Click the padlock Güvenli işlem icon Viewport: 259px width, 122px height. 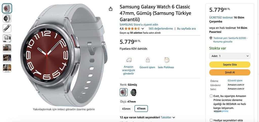(x=148, y=60)
